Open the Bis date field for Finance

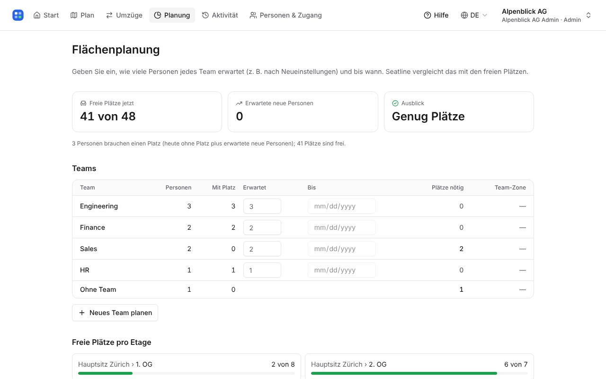point(342,227)
